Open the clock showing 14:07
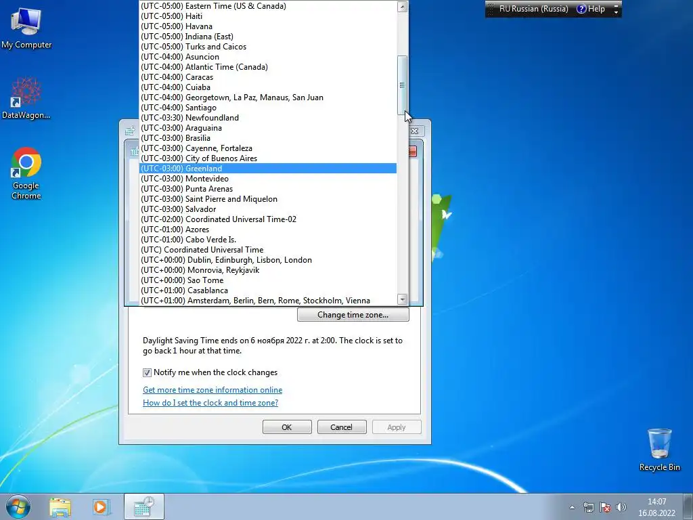The width and height of the screenshot is (693, 520). pyautogui.click(x=656, y=507)
